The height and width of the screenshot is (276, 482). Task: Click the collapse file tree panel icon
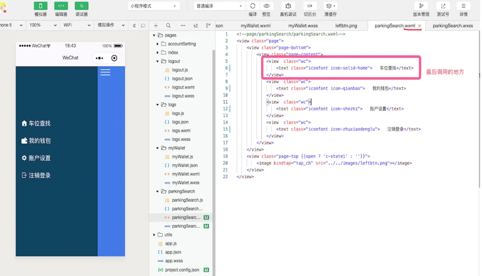tap(208, 26)
